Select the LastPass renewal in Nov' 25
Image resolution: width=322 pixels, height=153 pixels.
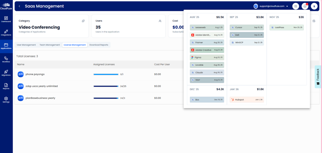click(287, 27)
